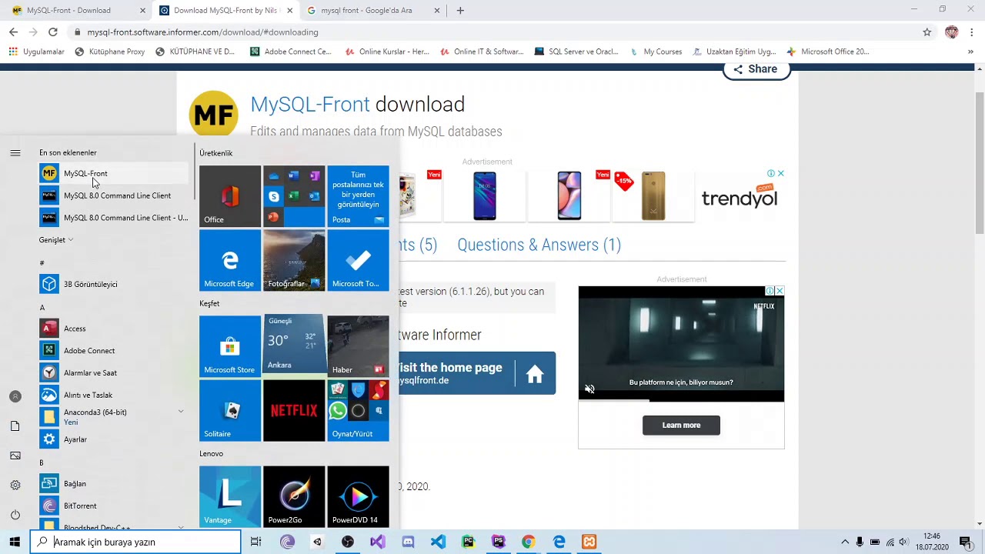Image resolution: width=985 pixels, height=554 pixels.
Task: Open Alarmlar ve Saat app
Action: click(x=112, y=372)
